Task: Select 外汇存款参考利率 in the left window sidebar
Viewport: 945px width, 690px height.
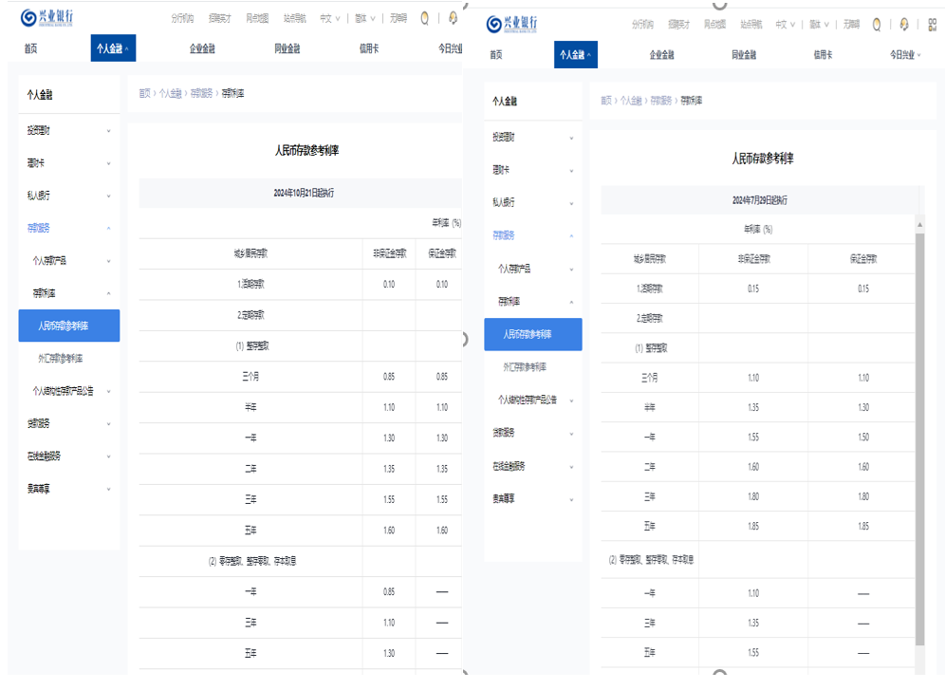Action: coord(61,359)
